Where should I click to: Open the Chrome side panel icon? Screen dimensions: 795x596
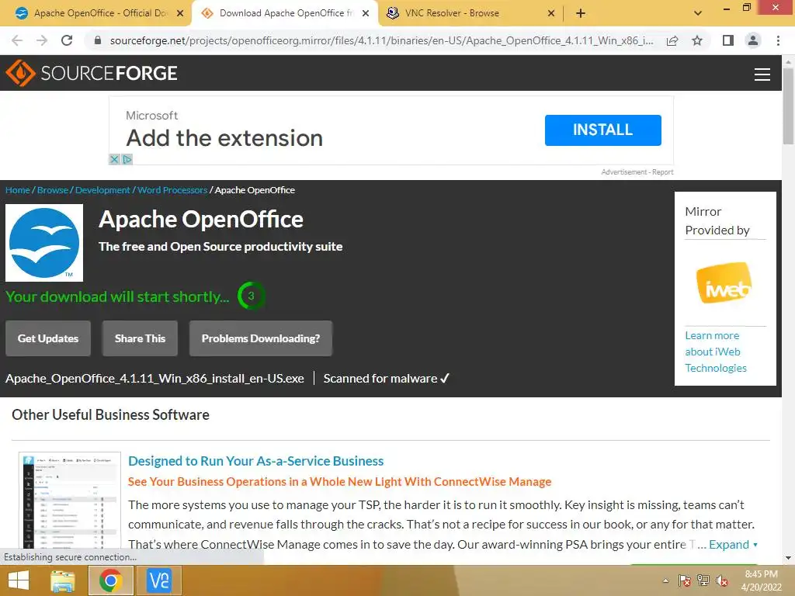pos(728,40)
